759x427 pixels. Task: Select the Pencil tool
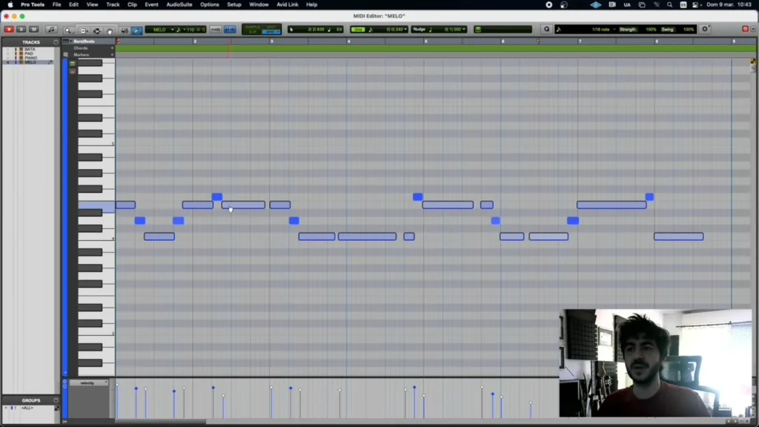pyautogui.click(x=137, y=30)
